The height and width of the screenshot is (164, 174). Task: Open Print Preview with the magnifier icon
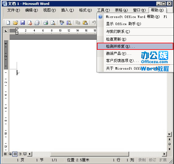[x=53, y=23]
